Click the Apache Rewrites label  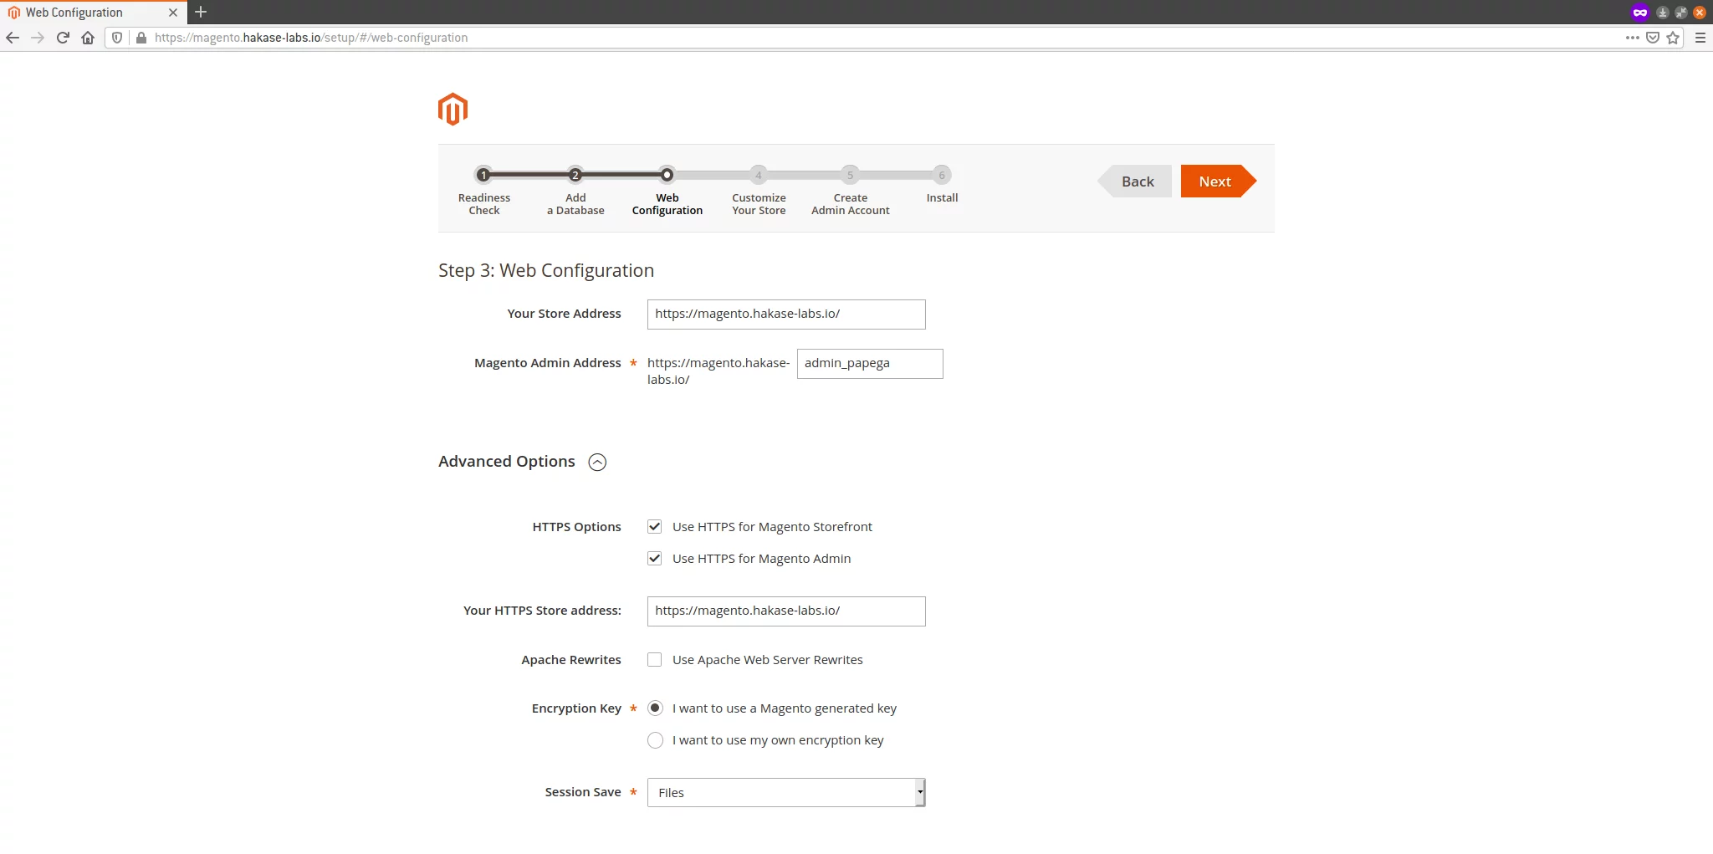pos(571,660)
